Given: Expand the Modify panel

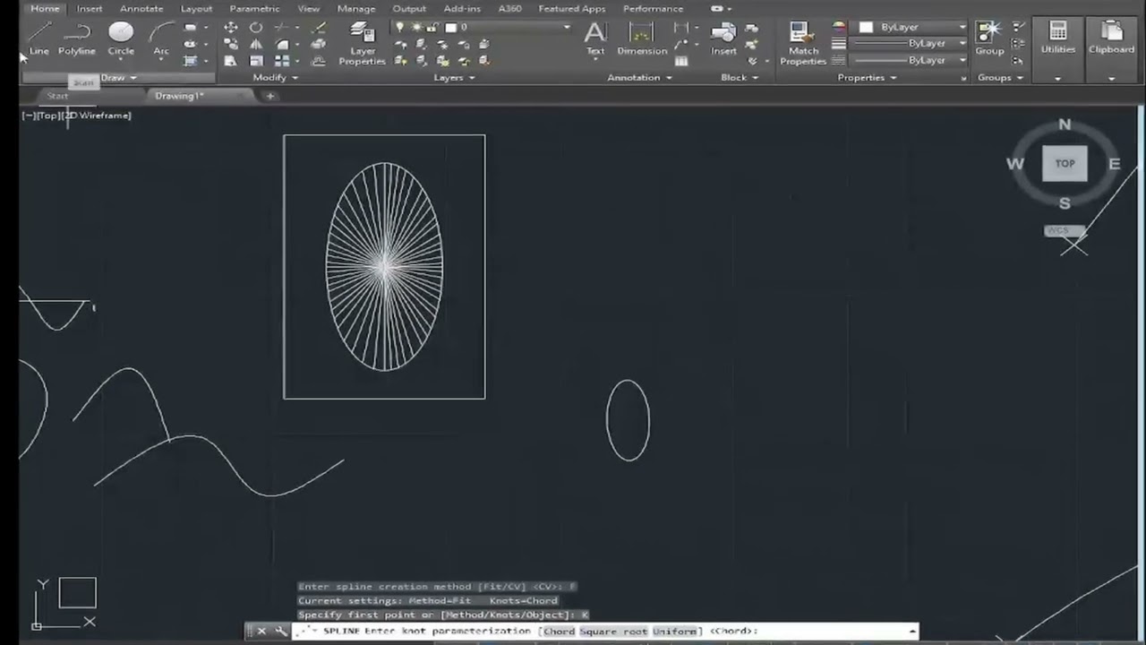Looking at the screenshot, I should 275,78.
